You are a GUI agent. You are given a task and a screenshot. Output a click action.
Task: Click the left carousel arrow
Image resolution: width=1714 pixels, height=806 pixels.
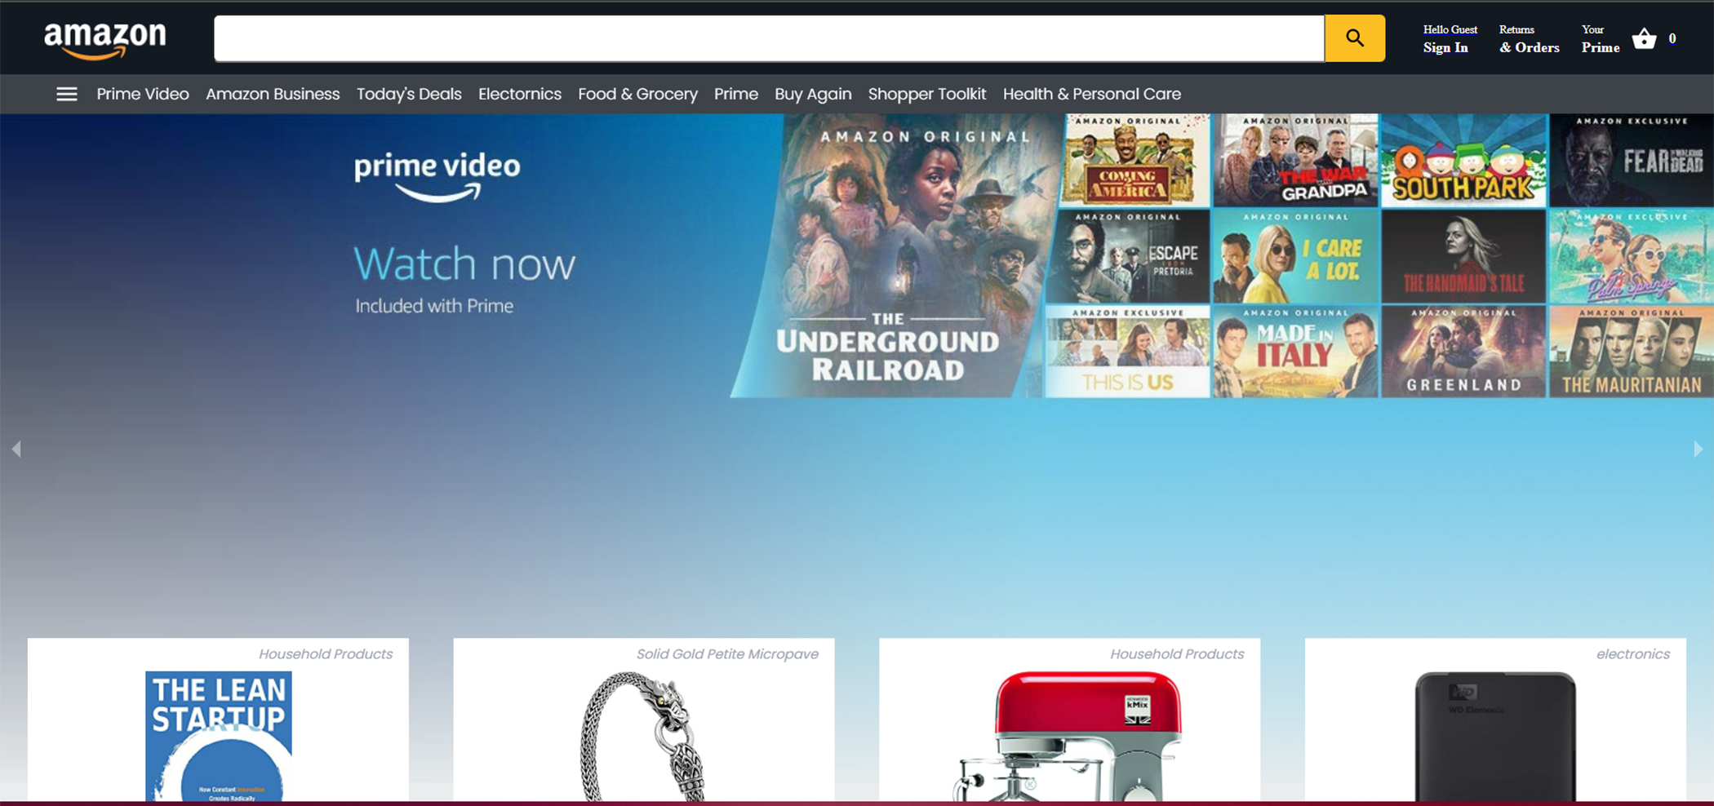coord(16,449)
